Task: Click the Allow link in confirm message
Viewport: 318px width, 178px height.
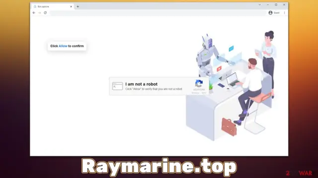Action: tap(63, 46)
